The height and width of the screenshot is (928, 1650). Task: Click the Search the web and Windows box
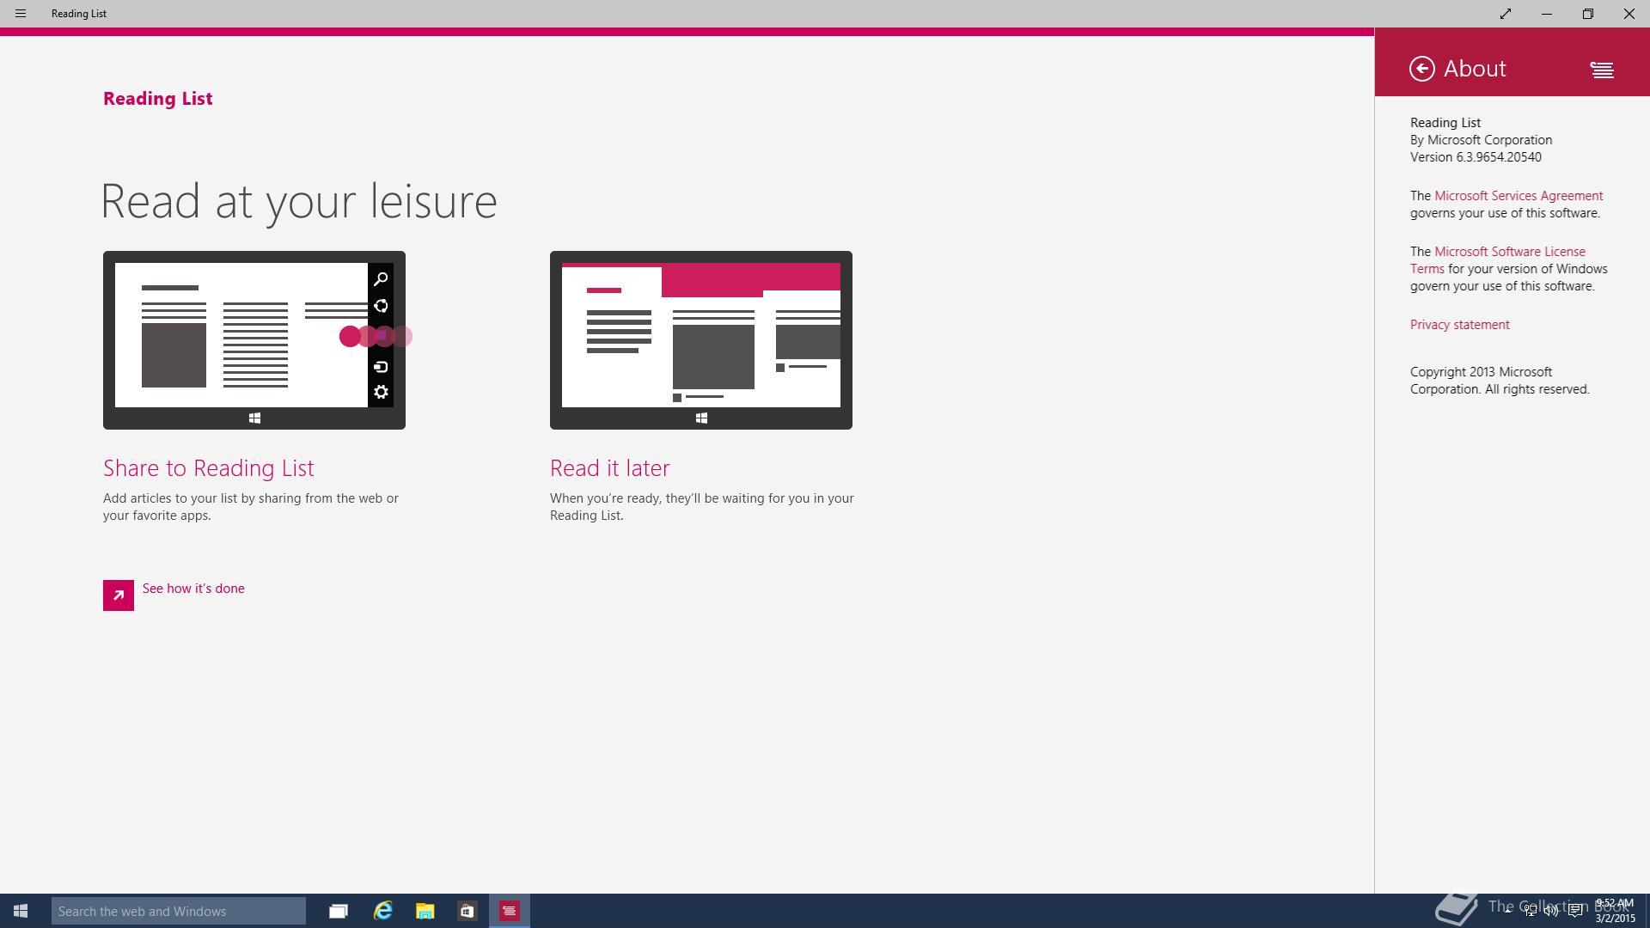coord(179,911)
